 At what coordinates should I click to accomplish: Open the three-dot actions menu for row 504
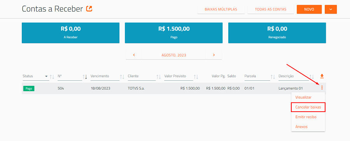(x=322, y=88)
